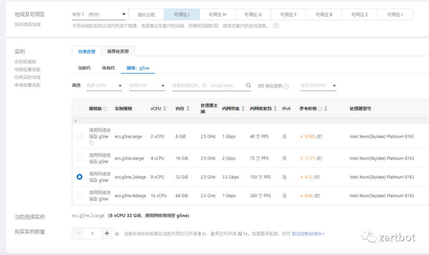Select the ecs.g5ne.xlarge radio button
The image size is (429, 255).
pos(79,158)
